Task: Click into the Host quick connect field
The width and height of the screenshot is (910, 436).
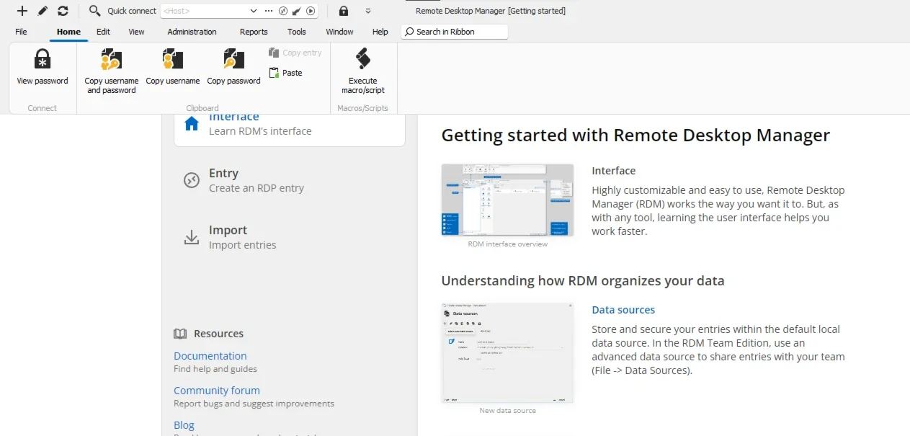Action: [204, 11]
